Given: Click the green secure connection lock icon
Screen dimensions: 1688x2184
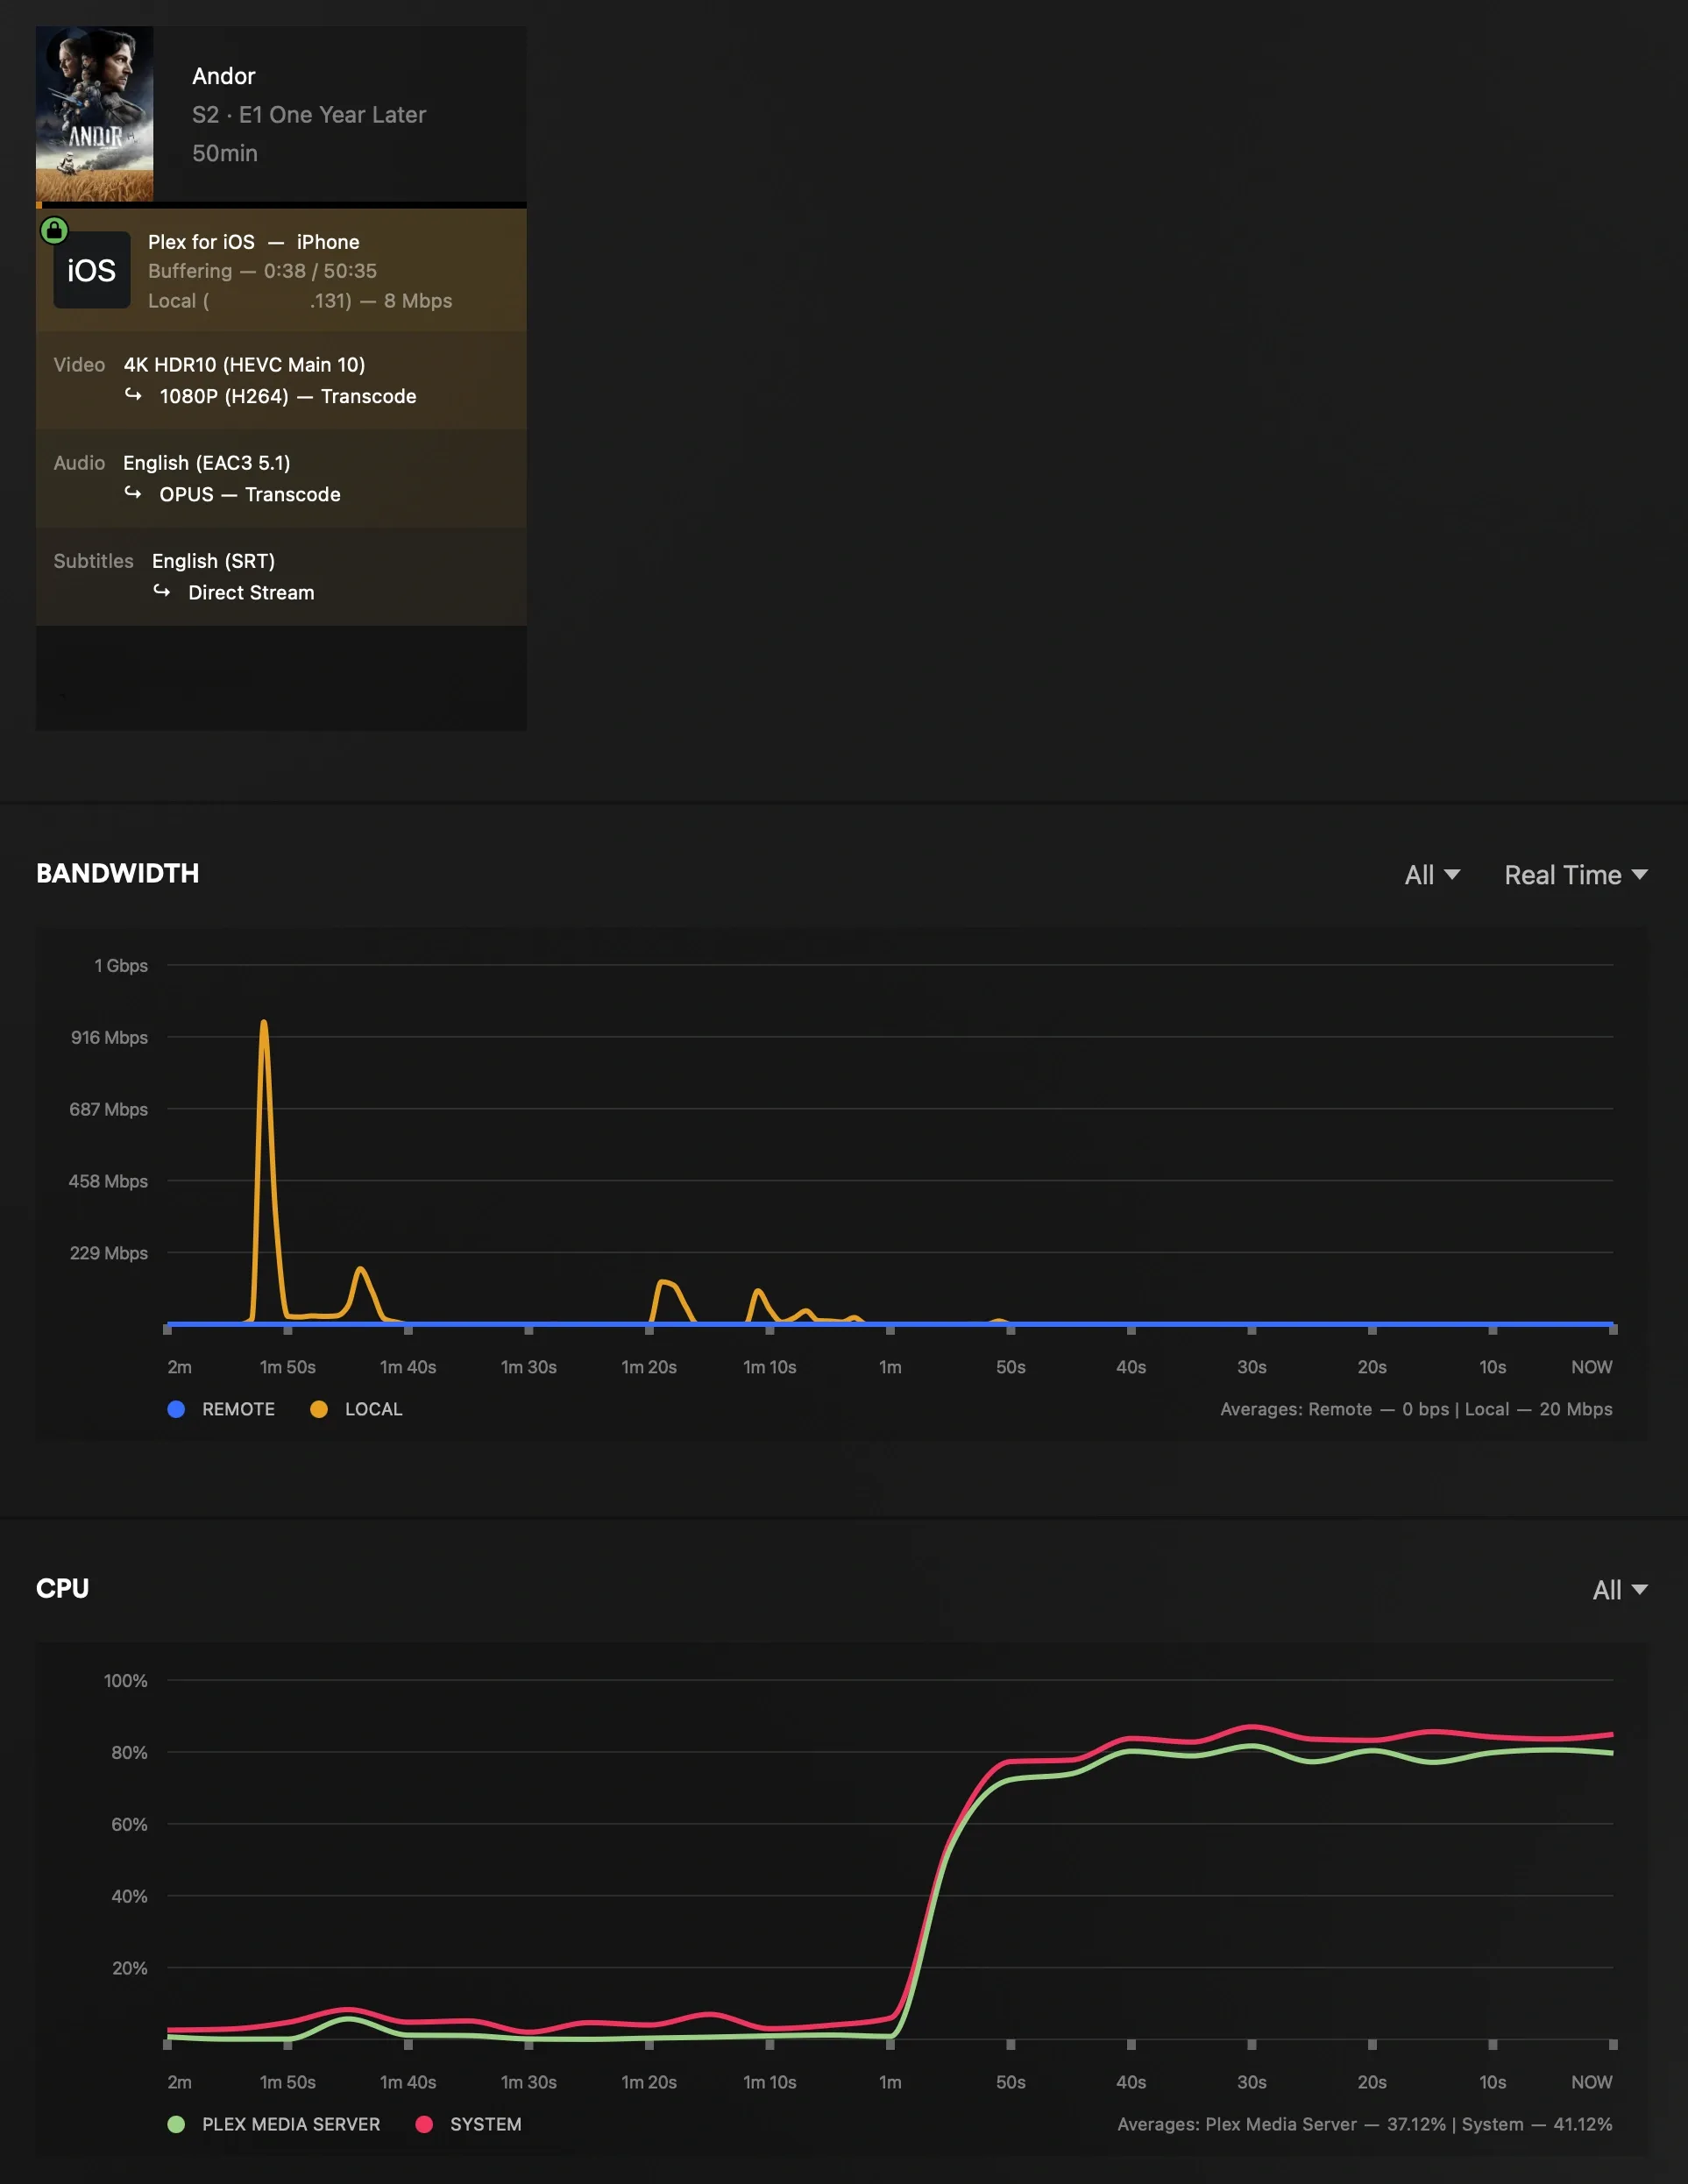Looking at the screenshot, I should (54, 231).
